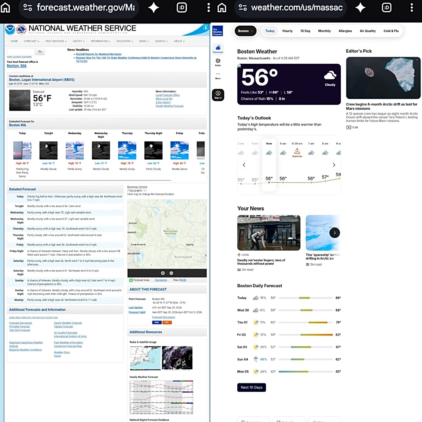
Task: Show later hours with right chevron in Today's Outlook
Action: [x=334, y=165]
